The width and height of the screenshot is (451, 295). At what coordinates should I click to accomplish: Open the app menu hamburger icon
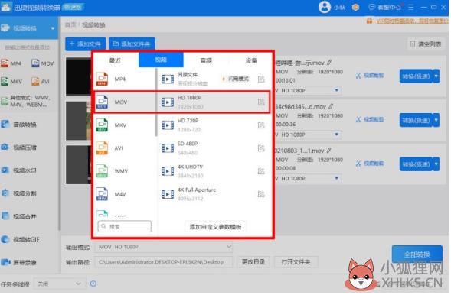pos(411,7)
